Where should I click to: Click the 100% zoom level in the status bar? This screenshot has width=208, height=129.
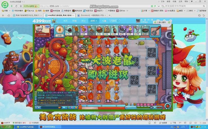coord(203,123)
